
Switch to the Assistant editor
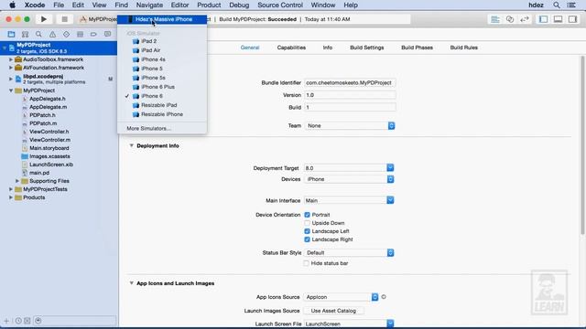pos(510,19)
